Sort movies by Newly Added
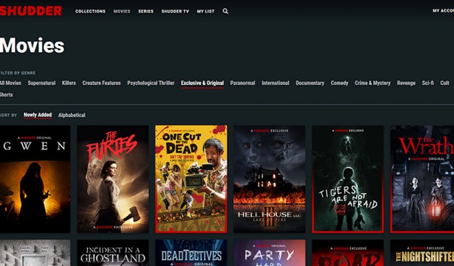Viewport: 454px width, 266px height. (37, 115)
